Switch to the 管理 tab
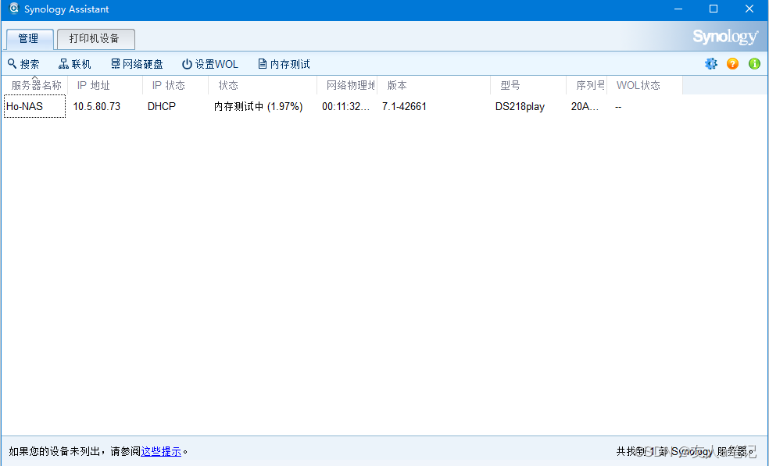The height and width of the screenshot is (466, 769). [x=29, y=38]
